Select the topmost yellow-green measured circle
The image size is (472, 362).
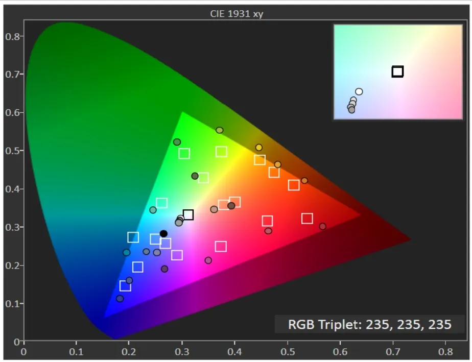click(220, 130)
